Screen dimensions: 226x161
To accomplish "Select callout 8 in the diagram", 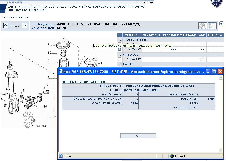I will 48,77.
